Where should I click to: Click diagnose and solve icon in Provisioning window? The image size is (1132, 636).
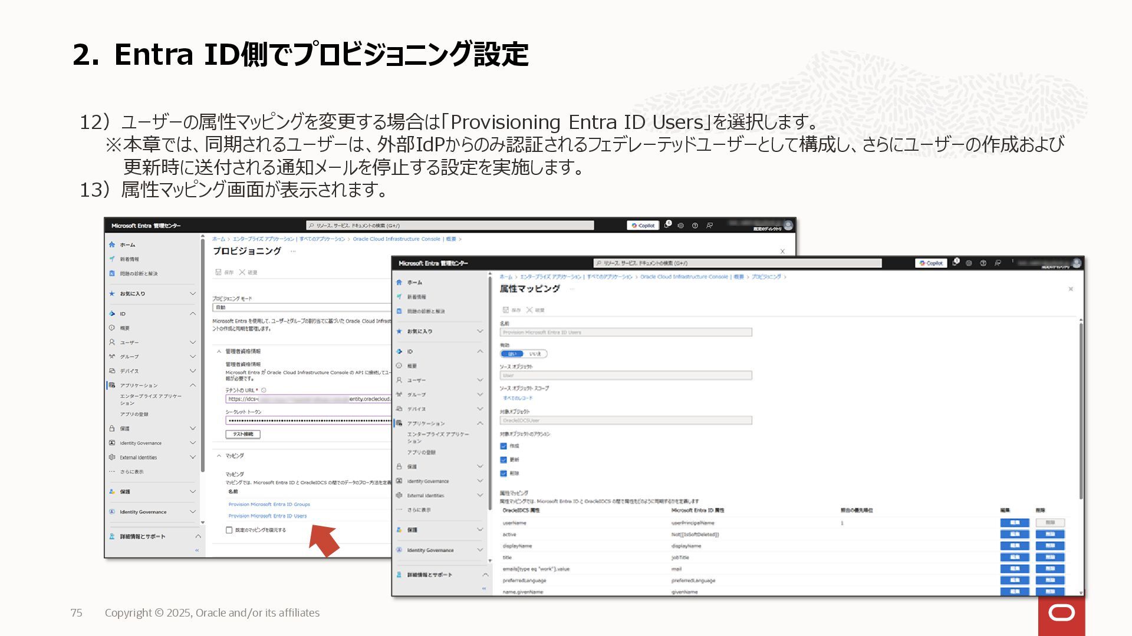112,273
